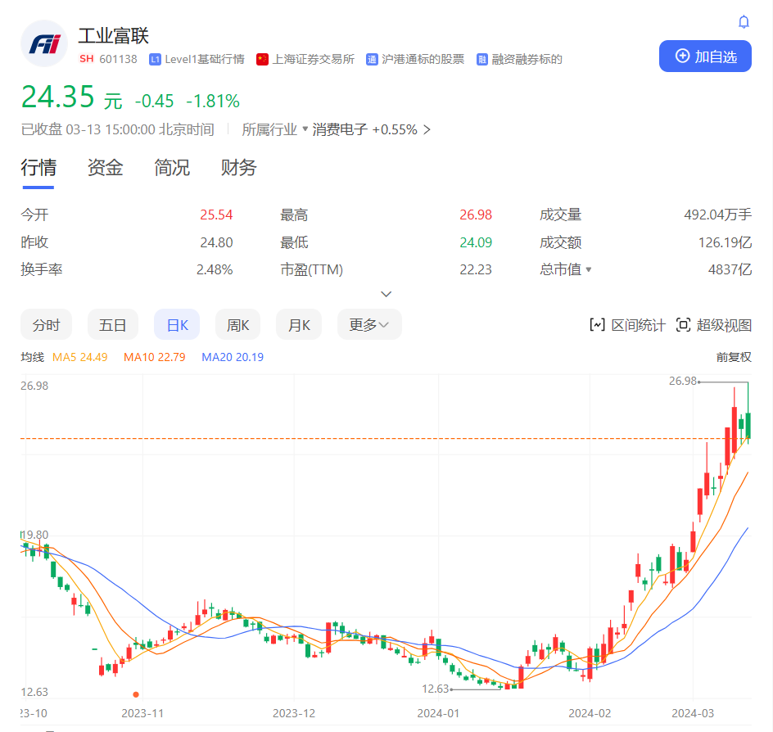Viewport: 773px width, 732px height.
Task: Switch to the 行情 tab
Action: pos(38,168)
